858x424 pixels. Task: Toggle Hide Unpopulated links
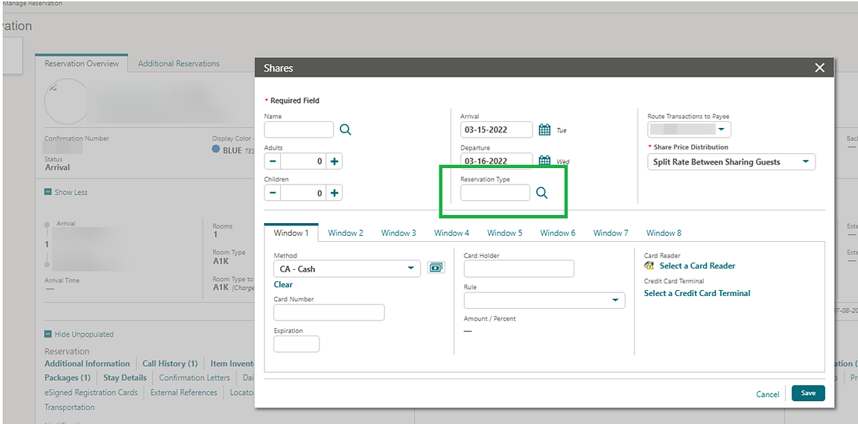(x=79, y=334)
